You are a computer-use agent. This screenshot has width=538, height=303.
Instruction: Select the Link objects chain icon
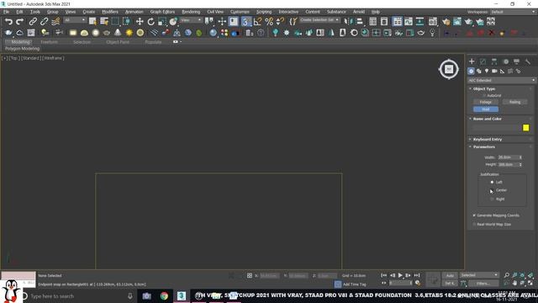click(33, 22)
